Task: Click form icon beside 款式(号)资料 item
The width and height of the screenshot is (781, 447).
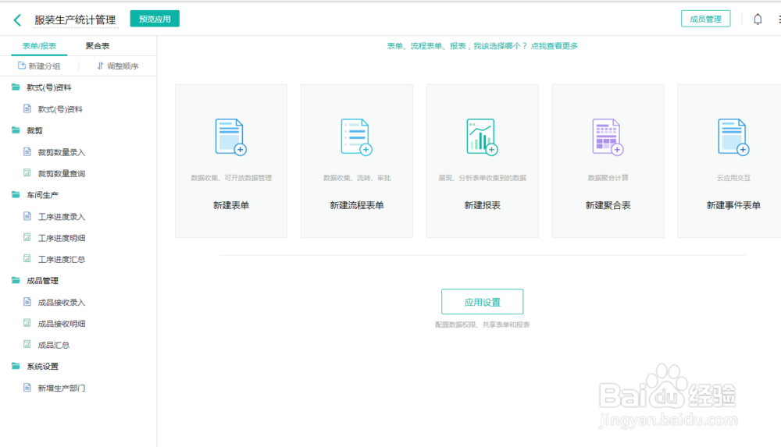Action: click(27, 108)
